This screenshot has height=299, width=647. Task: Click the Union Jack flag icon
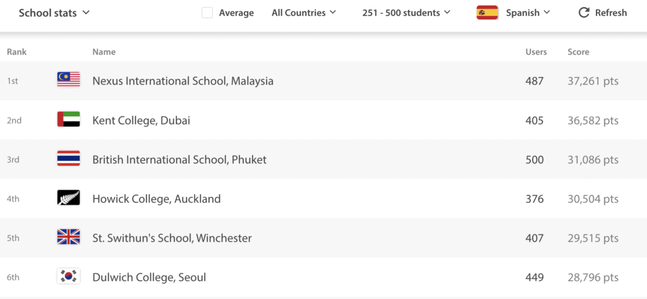(x=68, y=237)
